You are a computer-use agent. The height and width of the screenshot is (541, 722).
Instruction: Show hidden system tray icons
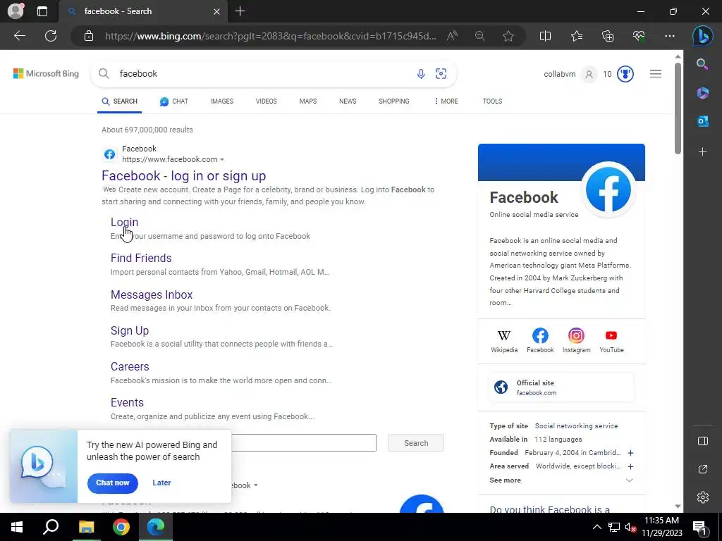click(596, 527)
